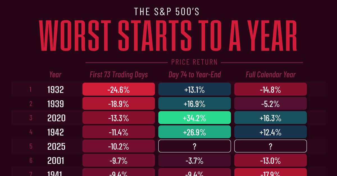Select the year 2025 row label
This screenshot has width=337, height=176.
click(x=56, y=146)
